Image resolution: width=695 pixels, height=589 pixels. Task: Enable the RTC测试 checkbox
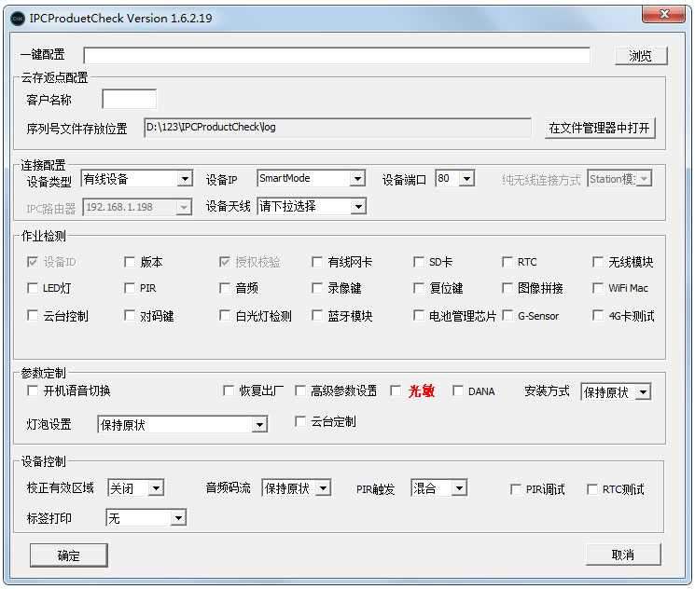coord(592,489)
